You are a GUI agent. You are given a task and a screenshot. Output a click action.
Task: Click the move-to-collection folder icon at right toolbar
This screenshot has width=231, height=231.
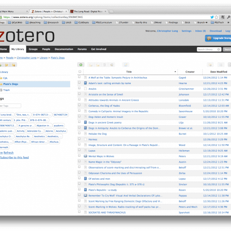[210, 65]
